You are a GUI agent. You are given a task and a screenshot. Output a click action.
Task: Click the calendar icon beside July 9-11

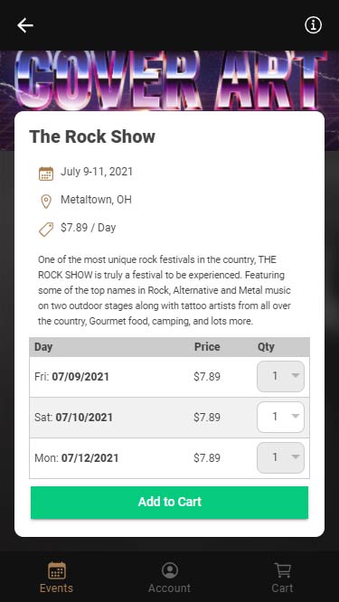click(46, 174)
